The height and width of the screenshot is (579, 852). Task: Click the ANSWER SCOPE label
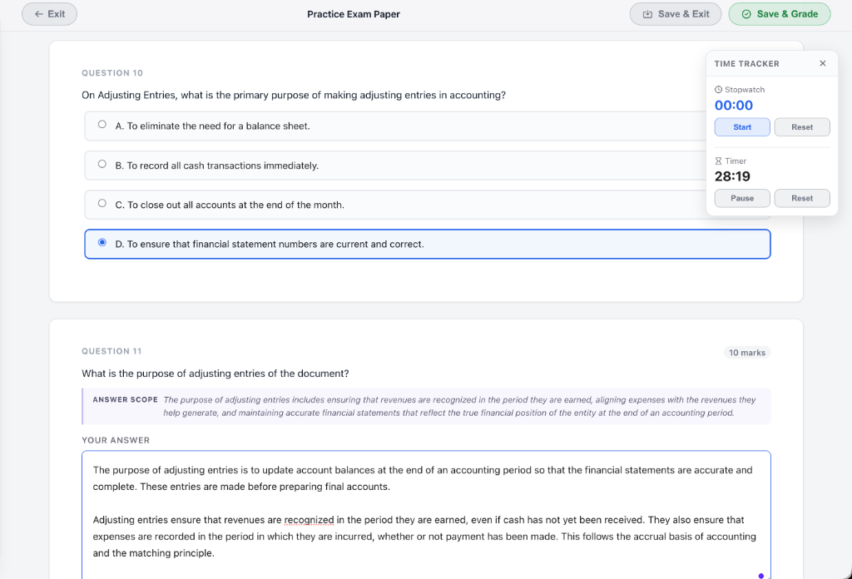tap(126, 400)
